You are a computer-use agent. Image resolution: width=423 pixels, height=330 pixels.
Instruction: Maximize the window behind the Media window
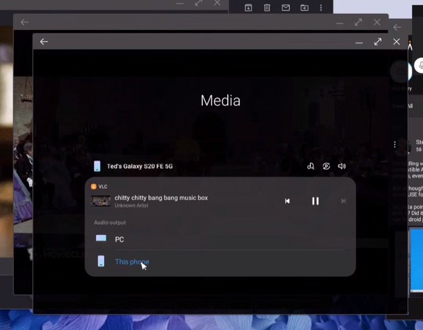[358, 22]
